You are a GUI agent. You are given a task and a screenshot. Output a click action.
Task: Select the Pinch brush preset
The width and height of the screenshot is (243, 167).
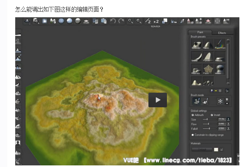[208, 69]
